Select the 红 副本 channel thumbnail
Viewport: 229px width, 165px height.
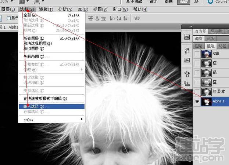pyautogui.click(x=206, y=92)
